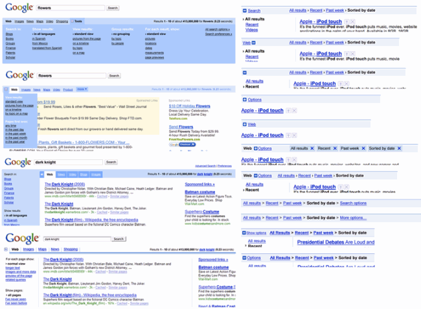Click the minus icon right of the underlined Web link
The height and width of the screenshot is (309, 421).
click(254, 43)
